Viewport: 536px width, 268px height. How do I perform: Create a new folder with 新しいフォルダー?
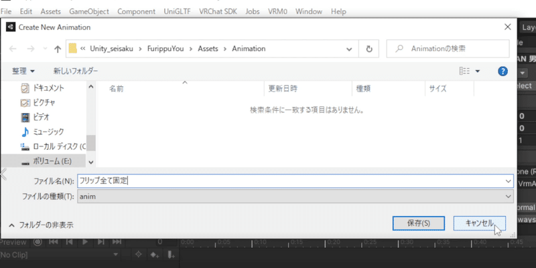[76, 71]
